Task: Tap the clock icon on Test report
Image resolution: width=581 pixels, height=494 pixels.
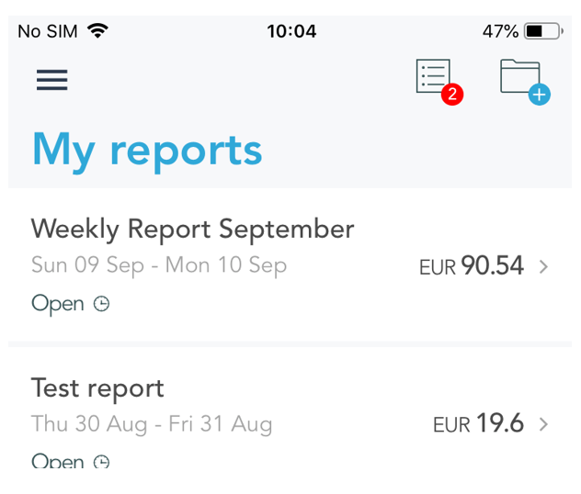Action: coord(102,461)
